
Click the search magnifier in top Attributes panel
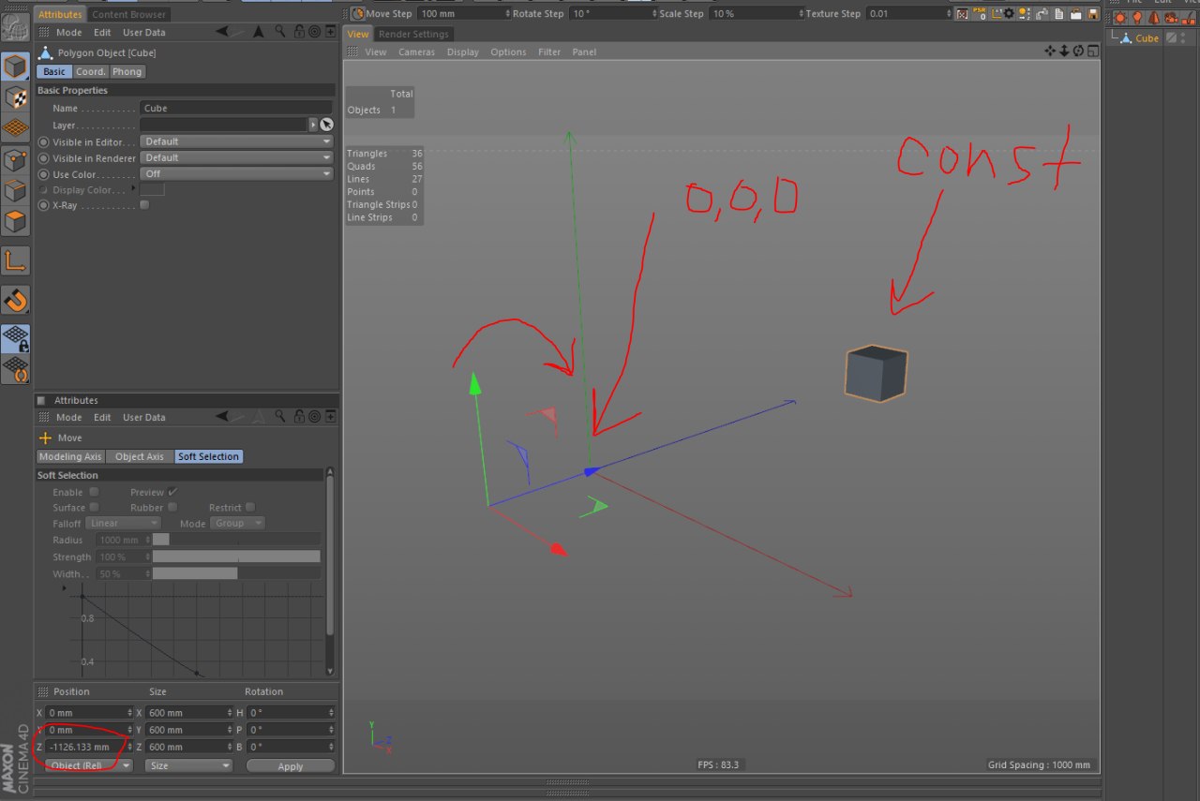(x=280, y=32)
